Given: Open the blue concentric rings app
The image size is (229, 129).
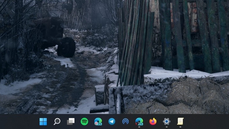Looking at the screenshot, I should pos(126,121).
